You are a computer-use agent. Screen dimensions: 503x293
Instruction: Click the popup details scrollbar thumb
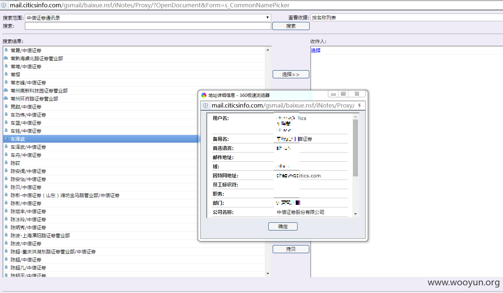coord(355,148)
